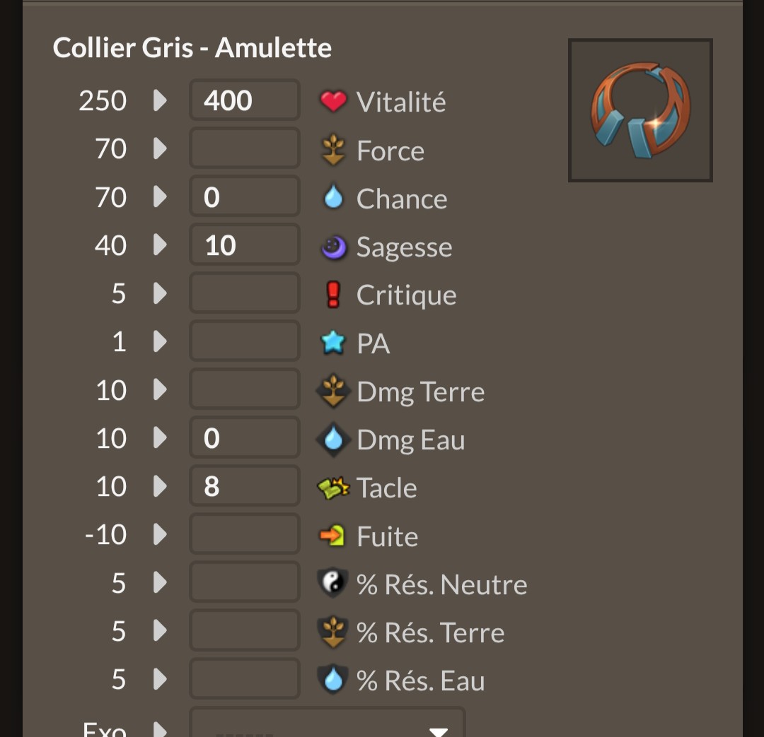Click the red heart Vitalité icon
Viewport: 764px width, 737px height.
[333, 101]
